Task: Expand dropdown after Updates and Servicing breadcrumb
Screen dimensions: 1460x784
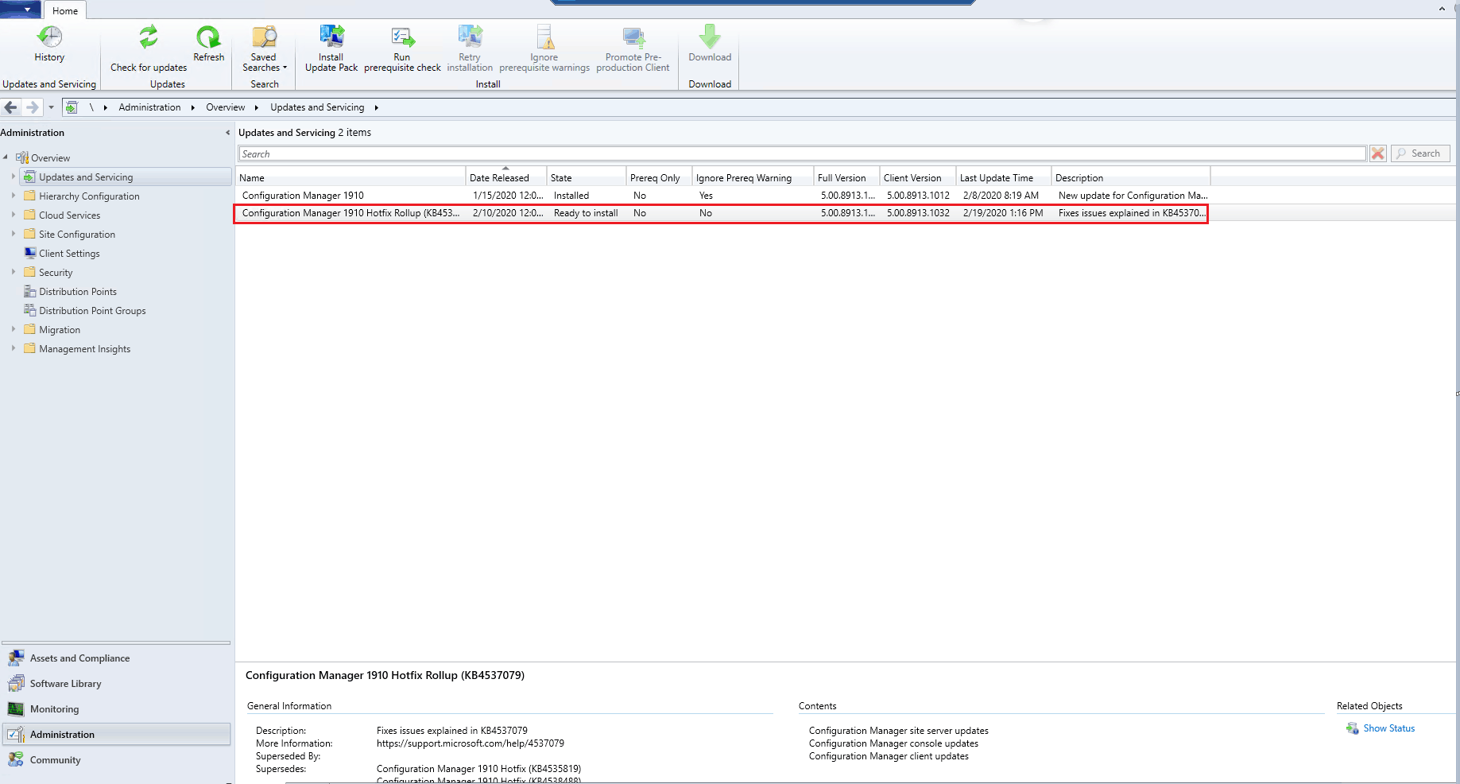Action: pos(377,107)
